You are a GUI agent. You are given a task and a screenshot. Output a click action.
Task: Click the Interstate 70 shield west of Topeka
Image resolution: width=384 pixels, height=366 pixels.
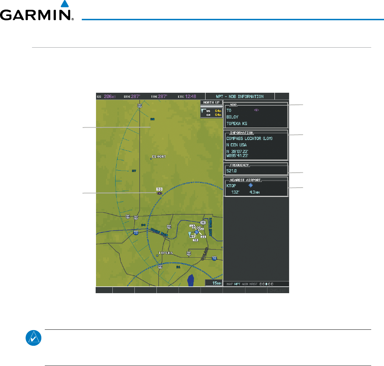[136, 233]
